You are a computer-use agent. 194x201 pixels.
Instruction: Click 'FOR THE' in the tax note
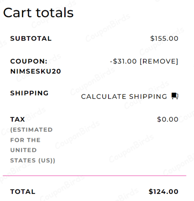(x=25, y=140)
